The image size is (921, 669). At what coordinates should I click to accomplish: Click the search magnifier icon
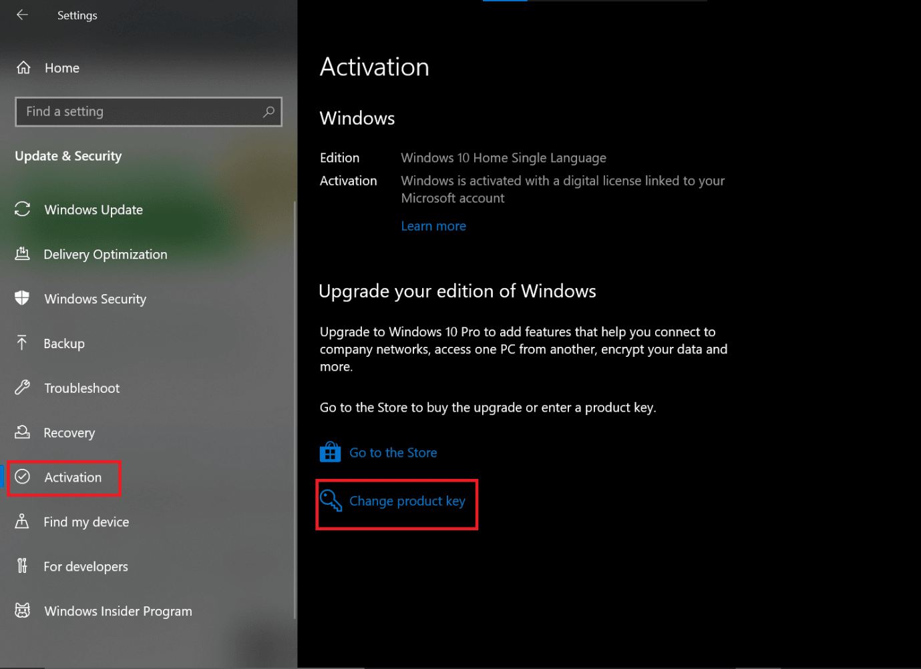[268, 111]
